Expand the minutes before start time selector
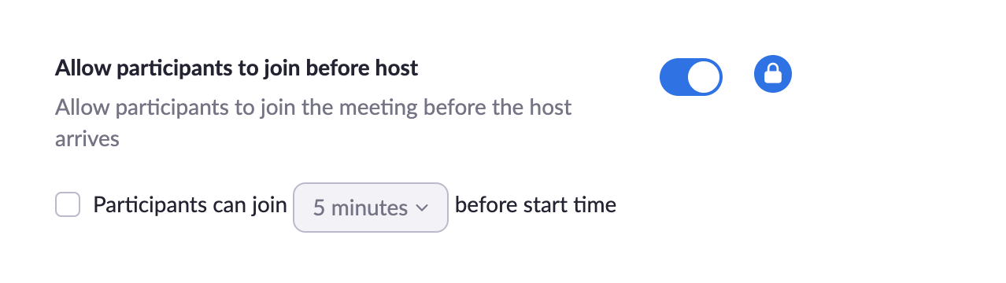Screen dimensions: 1006x283 371,208
